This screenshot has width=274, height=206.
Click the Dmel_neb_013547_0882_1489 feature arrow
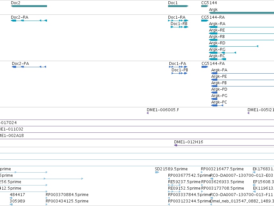[211, 204]
